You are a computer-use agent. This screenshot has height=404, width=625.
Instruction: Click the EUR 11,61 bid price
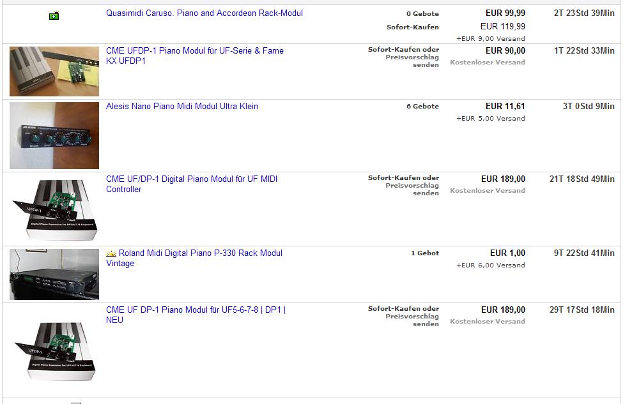point(505,107)
